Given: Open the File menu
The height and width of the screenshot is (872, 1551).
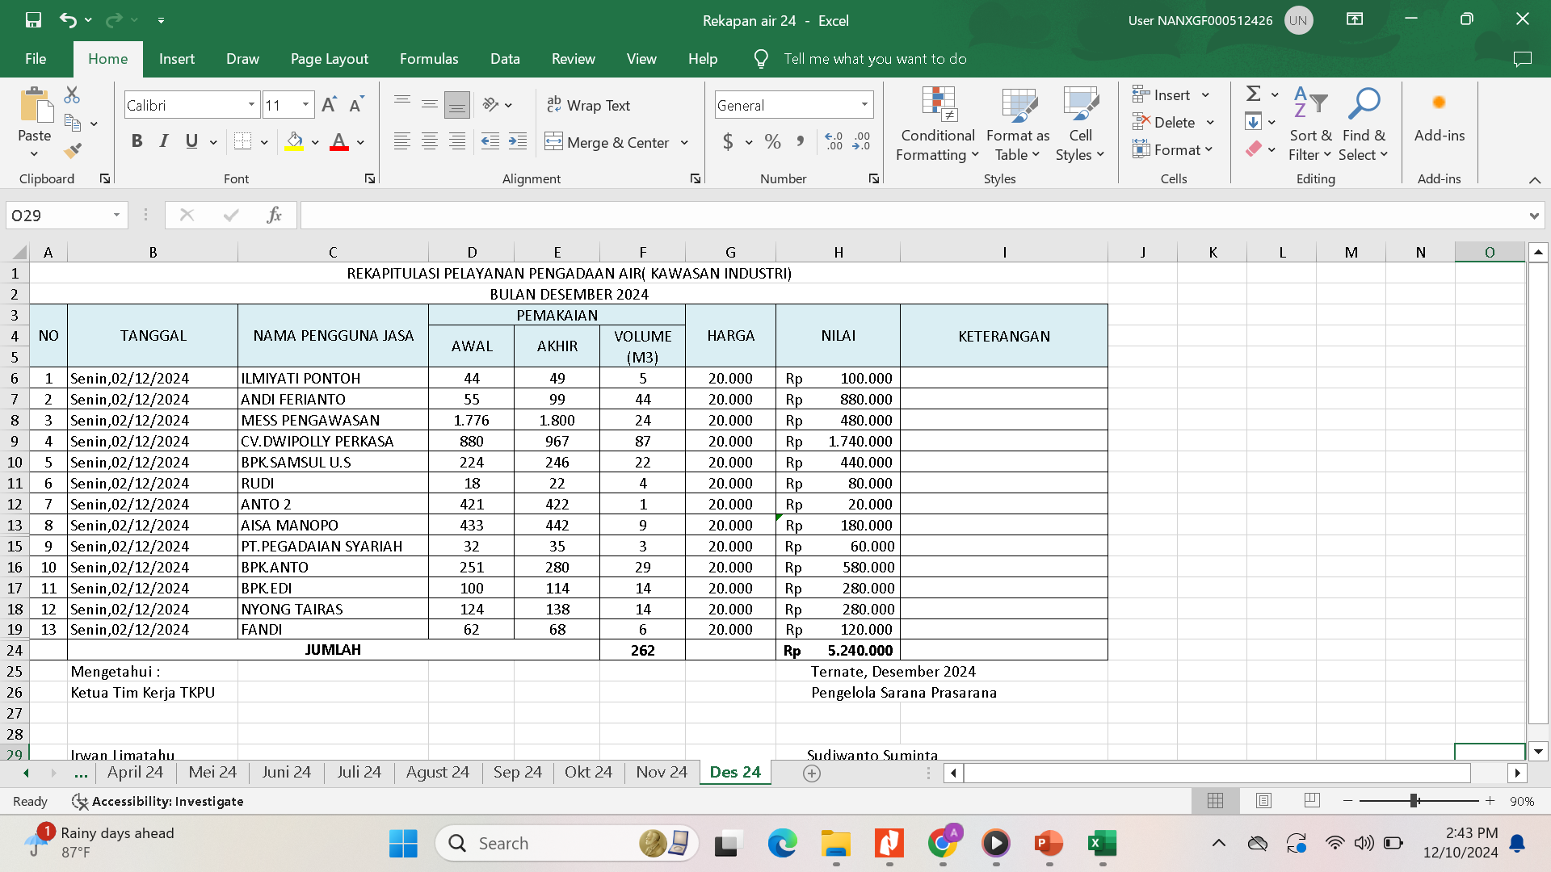Looking at the screenshot, I should 36,59.
